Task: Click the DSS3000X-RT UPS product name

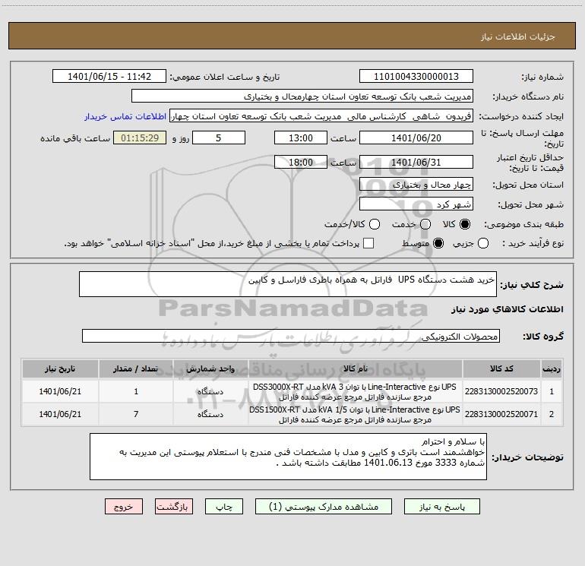Action: 355,391
